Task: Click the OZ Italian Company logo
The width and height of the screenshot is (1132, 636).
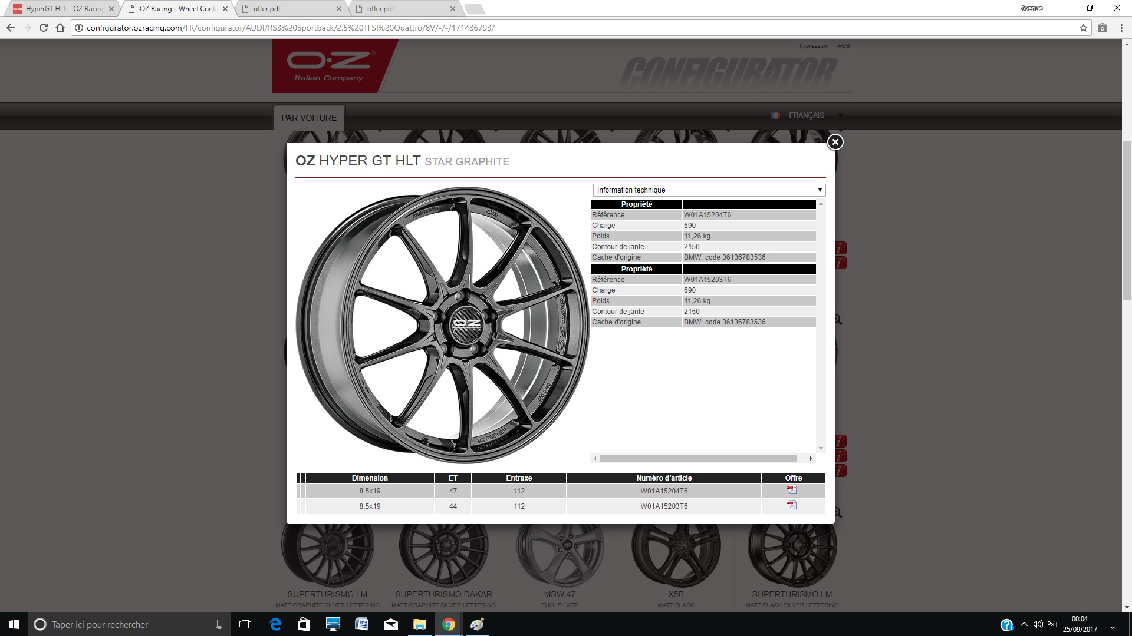Action: click(x=329, y=66)
